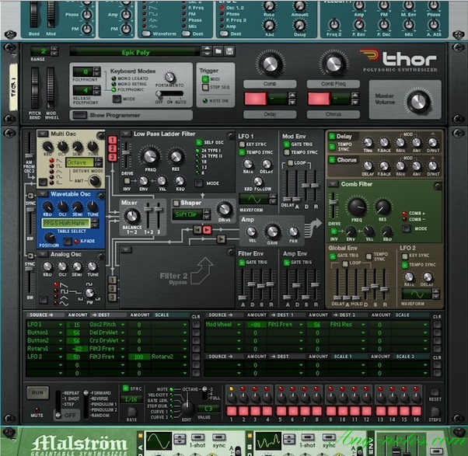468x456 pixels.
Task: Click the LFO 1 Rate knob
Action: 248,164
